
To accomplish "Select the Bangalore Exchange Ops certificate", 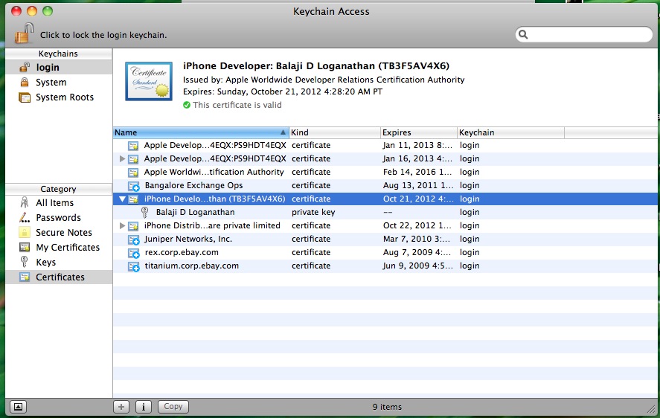I will click(385, 186).
